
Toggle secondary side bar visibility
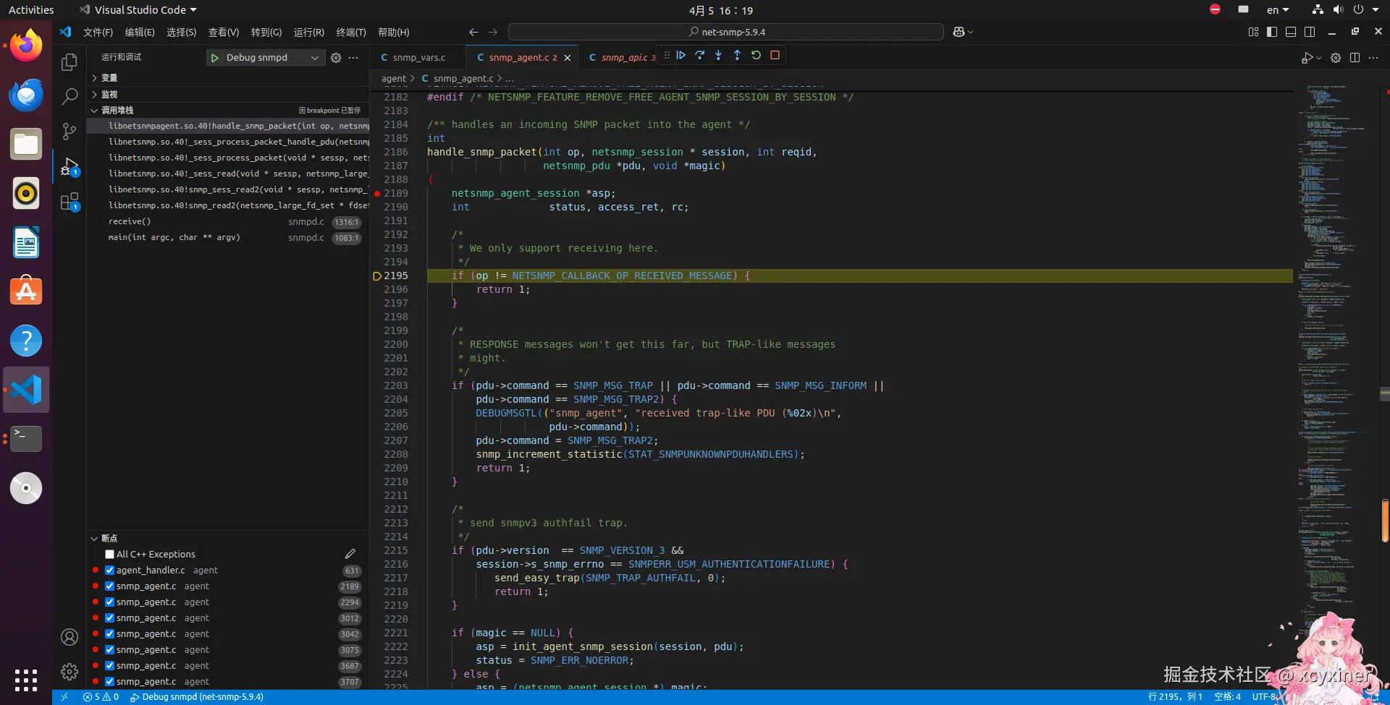(1310, 32)
